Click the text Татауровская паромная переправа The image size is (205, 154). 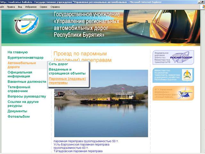(78, 151)
